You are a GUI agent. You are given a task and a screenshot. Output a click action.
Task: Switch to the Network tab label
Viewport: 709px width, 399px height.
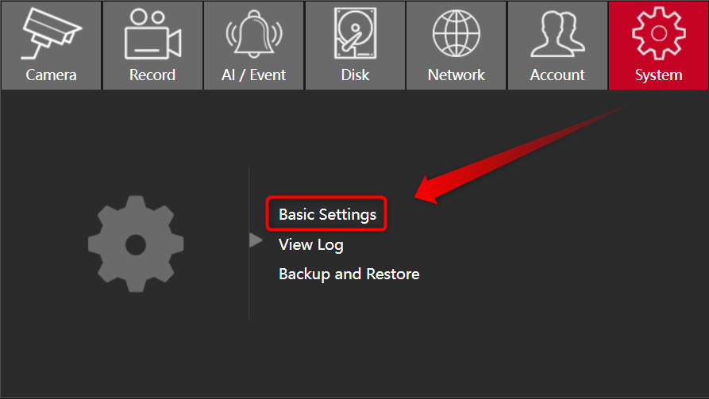[x=457, y=75]
